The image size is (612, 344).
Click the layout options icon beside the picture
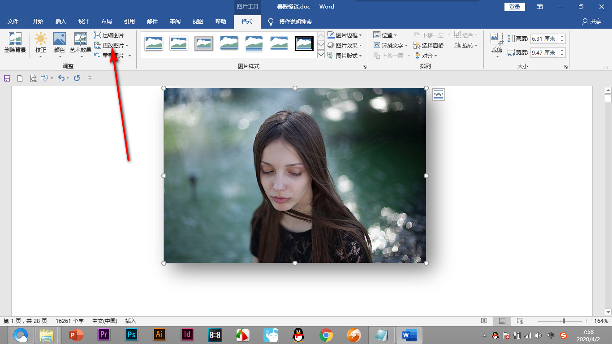click(439, 95)
